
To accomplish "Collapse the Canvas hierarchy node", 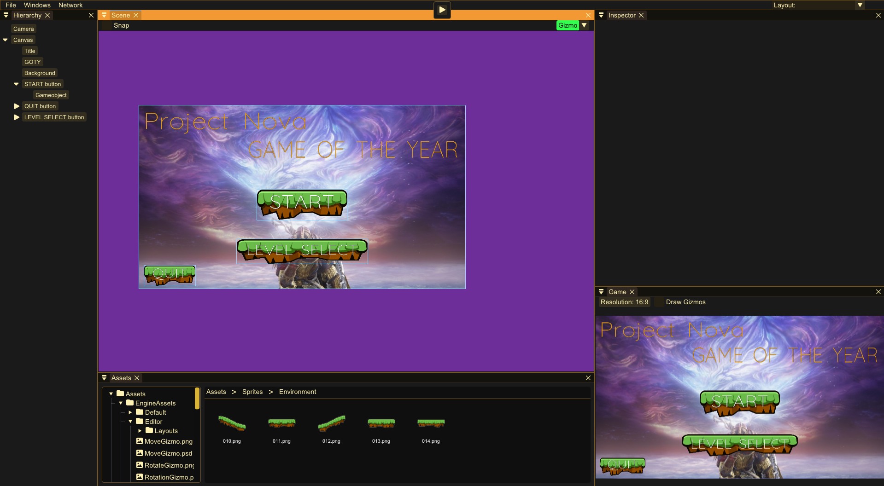I will tap(6, 40).
